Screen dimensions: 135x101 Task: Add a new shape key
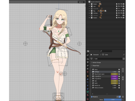pyautogui.click(x=123, y=69)
